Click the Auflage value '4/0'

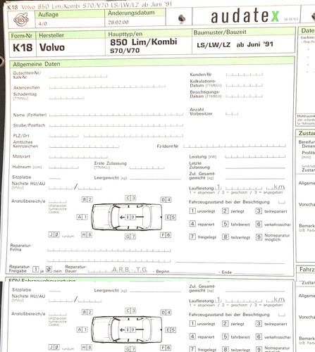click(x=43, y=23)
